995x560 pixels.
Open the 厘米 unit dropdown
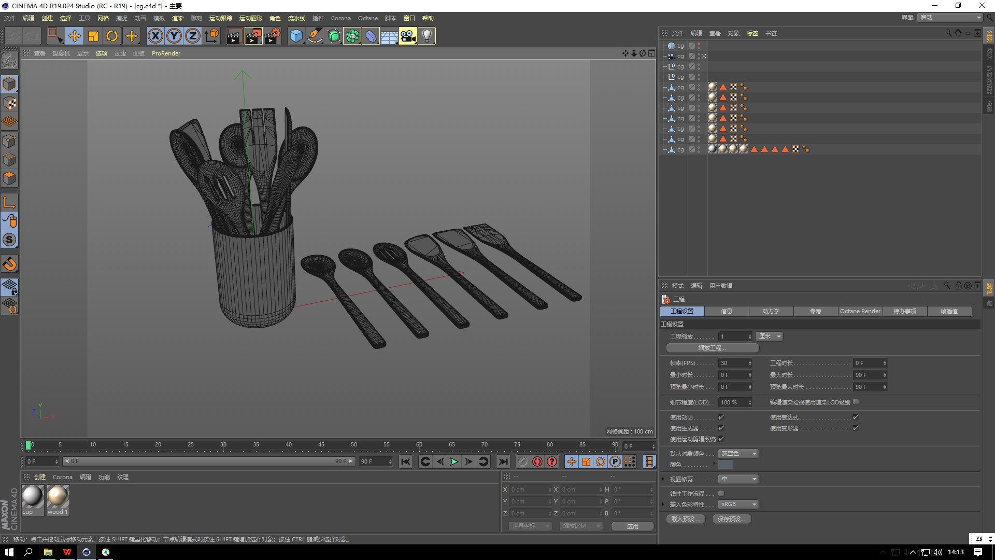(769, 337)
